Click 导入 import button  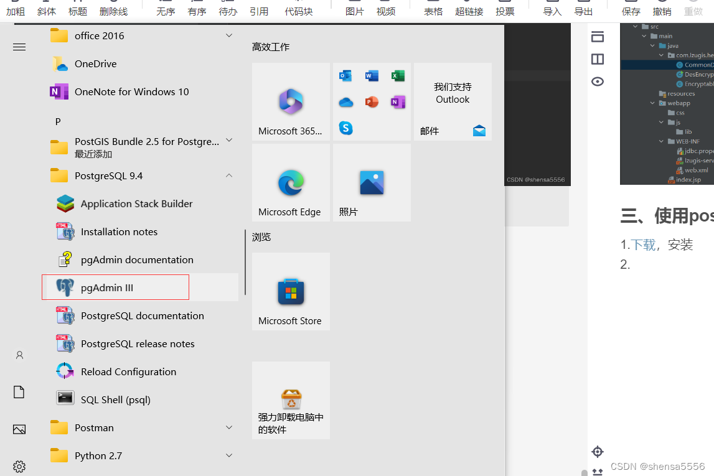(552, 11)
